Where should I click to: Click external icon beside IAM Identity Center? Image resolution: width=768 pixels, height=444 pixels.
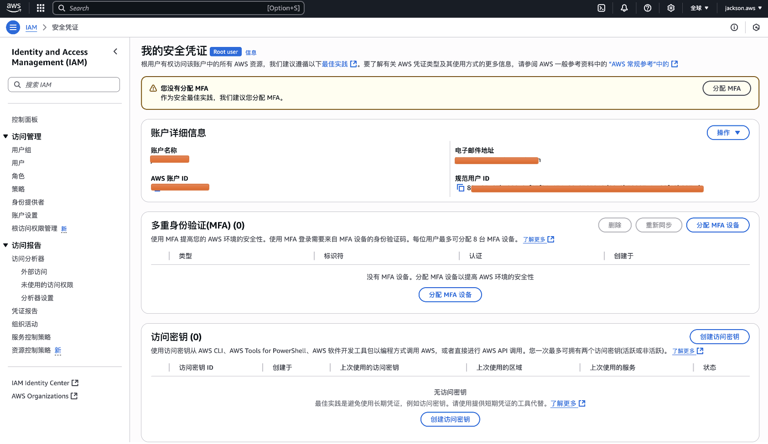(75, 383)
